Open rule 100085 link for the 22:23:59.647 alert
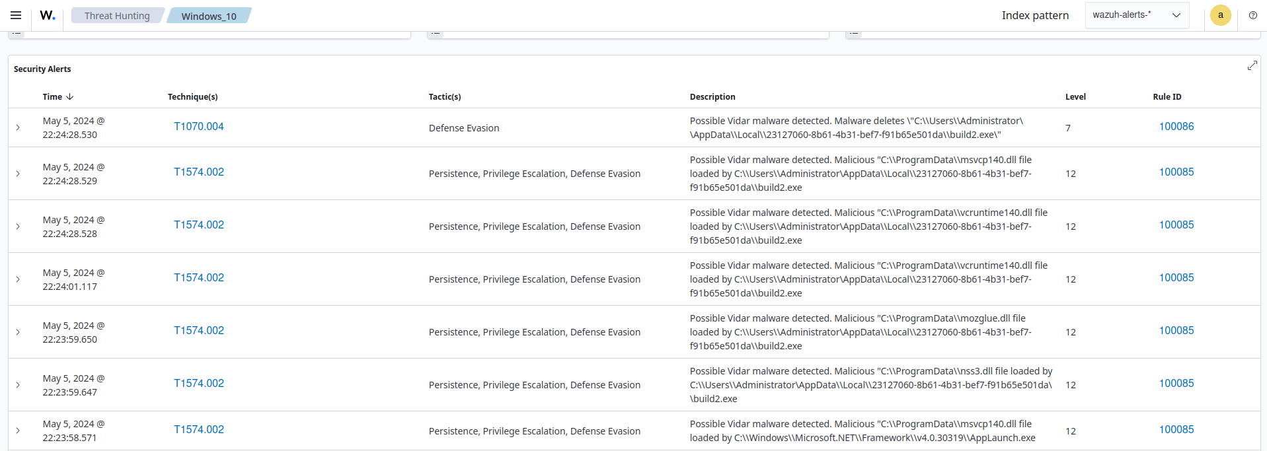 (1176, 383)
